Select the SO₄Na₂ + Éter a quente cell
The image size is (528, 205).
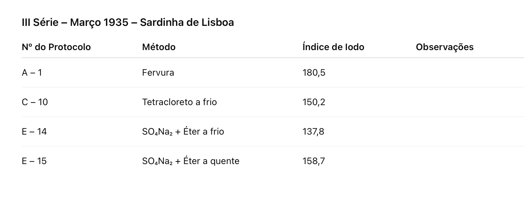pyautogui.click(x=191, y=161)
